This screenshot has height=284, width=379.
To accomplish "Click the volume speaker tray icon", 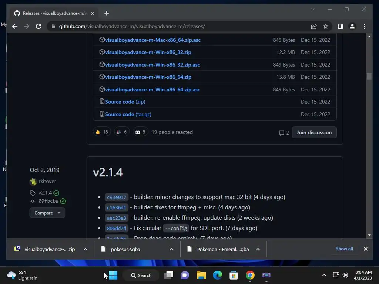I will click(345, 275).
